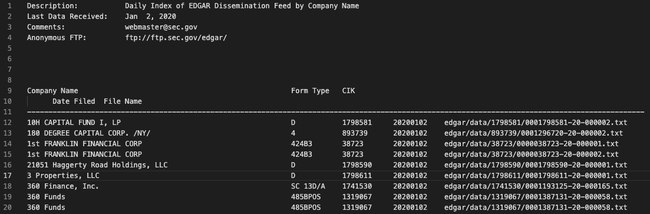Click file path ending 0001798581-20-000002.txt
This screenshot has height=214, width=650.
click(536, 123)
